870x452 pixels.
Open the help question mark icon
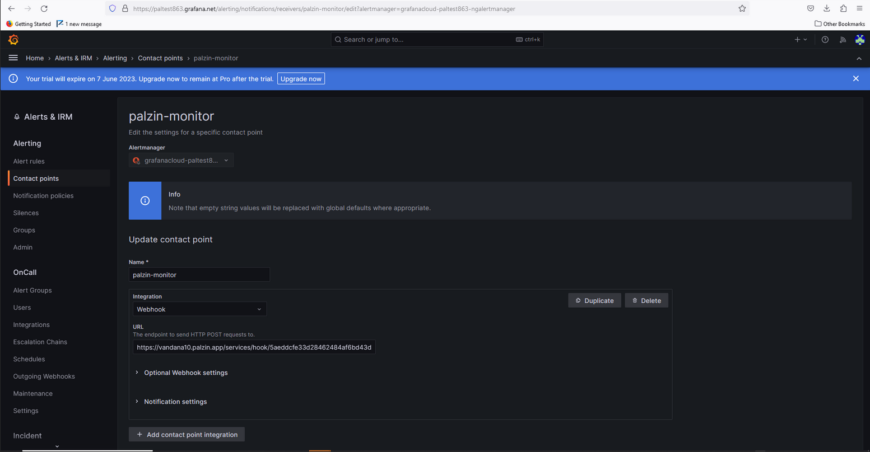click(825, 40)
